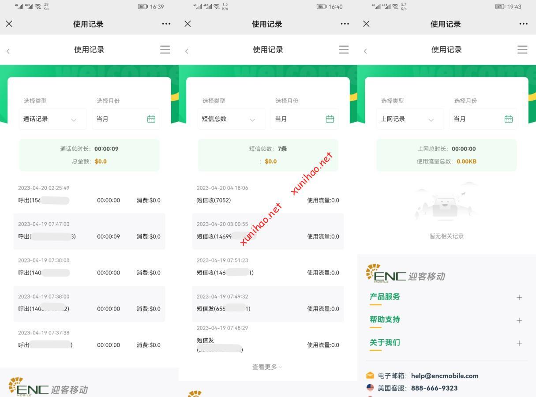Open the 通话记录 type dropdown
The width and height of the screenshot is (536, 397).
(x=52, y=119)
